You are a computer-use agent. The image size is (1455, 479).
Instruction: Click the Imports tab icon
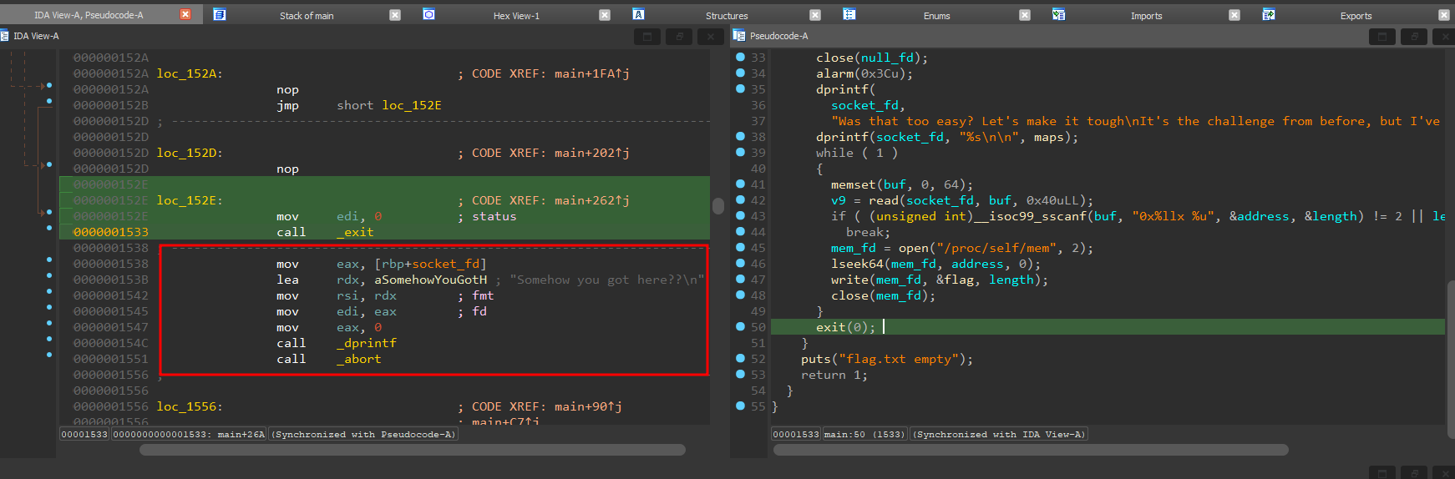1058,15
